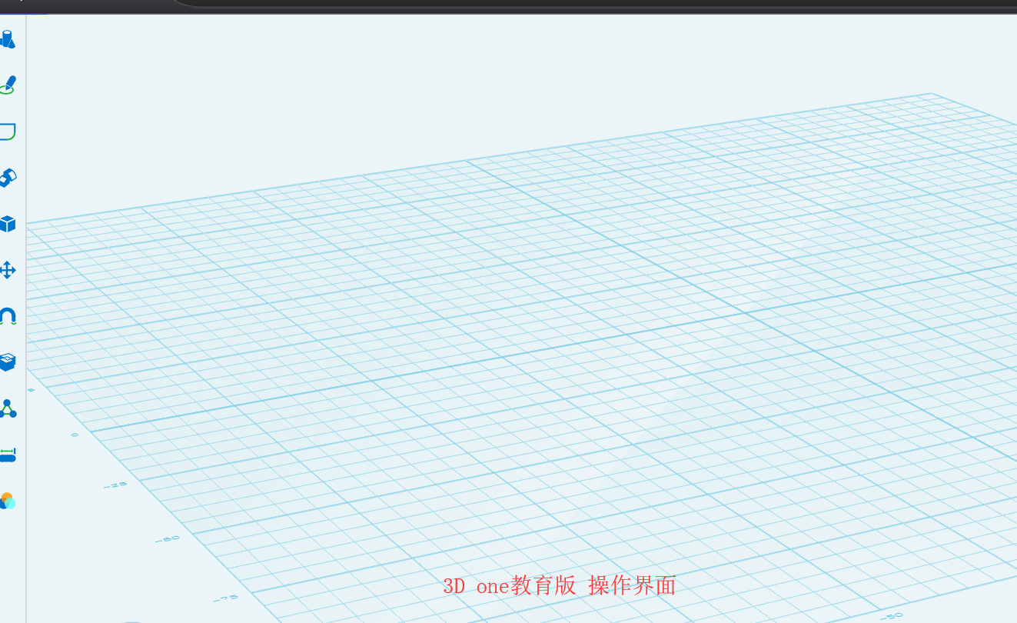Screen dimensions: 1017x623
Task: Open the sketch edit tool
Action: (7, 132)
